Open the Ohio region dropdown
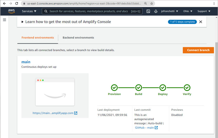The height and width of the screenshot is (138, 218). [x=188, y=11]
